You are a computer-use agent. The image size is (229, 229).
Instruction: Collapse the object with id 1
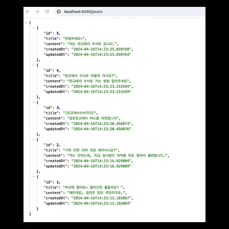tap(33, 177)
